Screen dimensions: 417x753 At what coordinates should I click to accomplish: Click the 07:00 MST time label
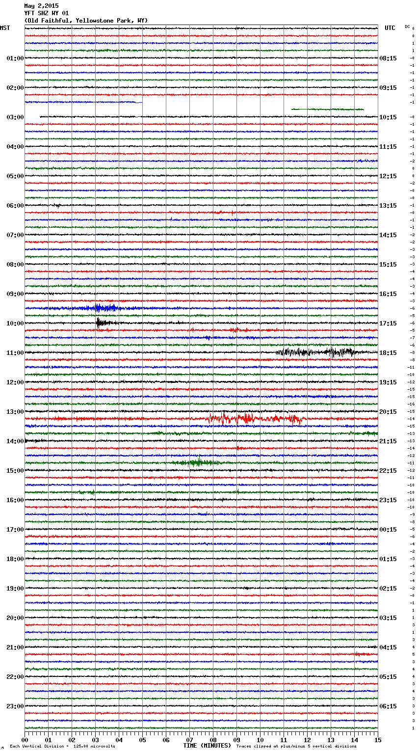(x=15, y=235)
